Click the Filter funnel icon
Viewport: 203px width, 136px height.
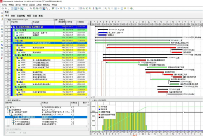(64, 9)
